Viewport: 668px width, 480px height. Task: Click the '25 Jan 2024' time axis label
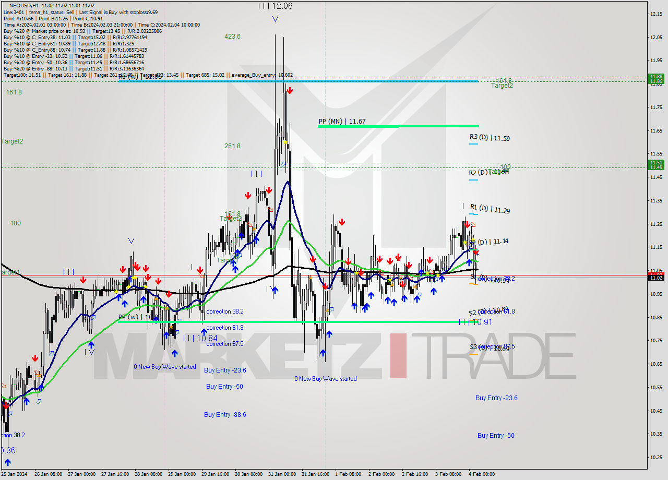(x=15, y=474)
